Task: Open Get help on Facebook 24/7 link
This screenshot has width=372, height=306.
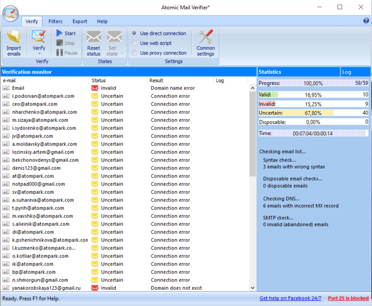Action: (x=290, y=298)
